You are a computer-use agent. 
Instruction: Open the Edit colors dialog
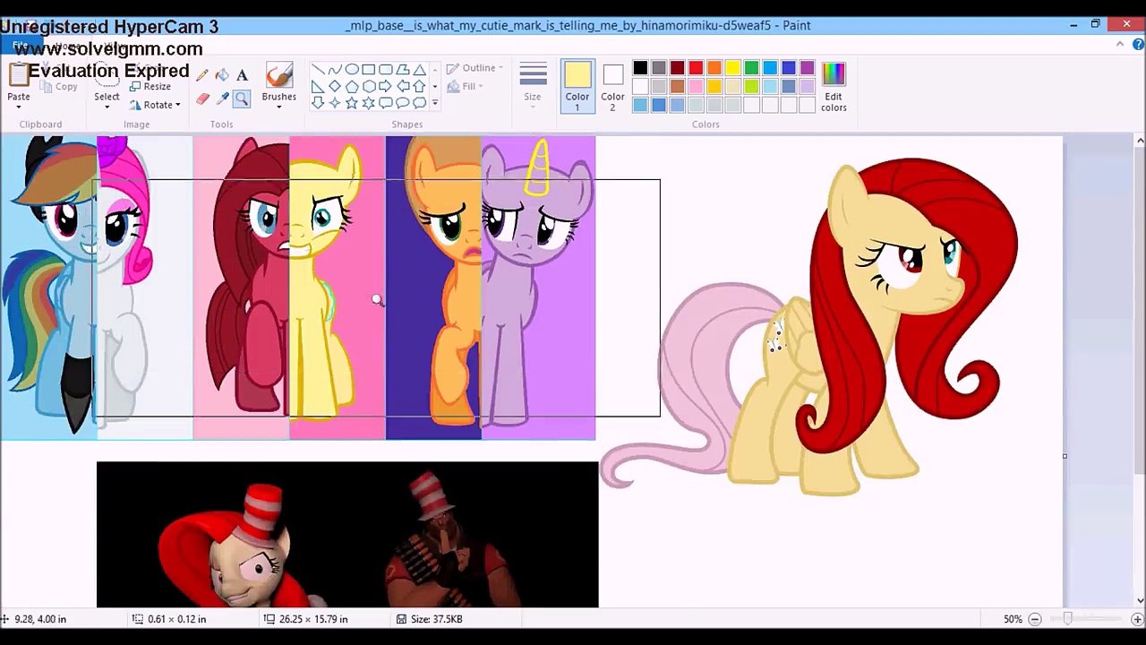pos(834,87)
